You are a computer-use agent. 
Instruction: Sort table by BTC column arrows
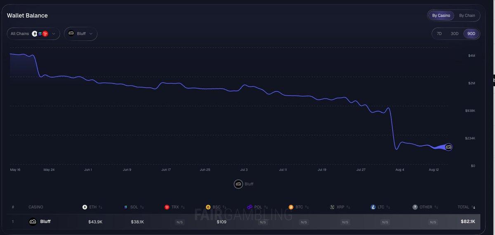pos(307,207)
